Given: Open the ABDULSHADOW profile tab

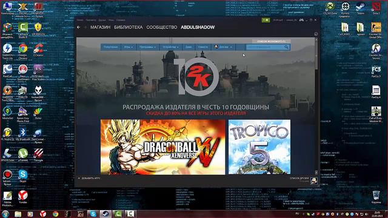Looking at the screenshot, I should (198, 27).
